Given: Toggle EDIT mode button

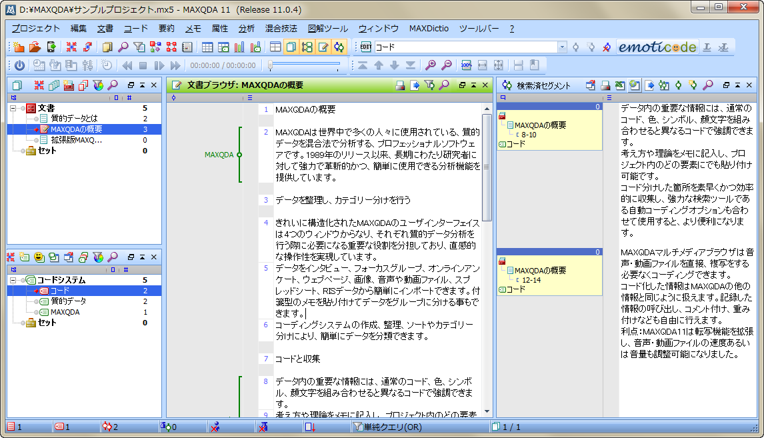Looking at the screenshot, I should pyautogui.click(x=366, y=47).
